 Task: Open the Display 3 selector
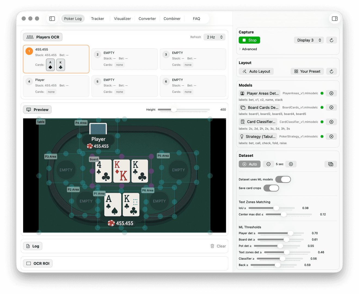tap(309, 40)
